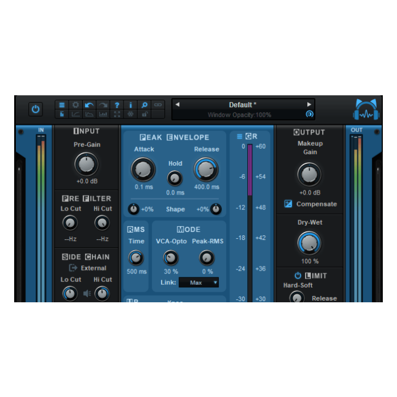The height and width of the screenshot is (397, 397).
Task: Click the Side Chain Lo Cut knob
Action: click(x=70, y=294)
